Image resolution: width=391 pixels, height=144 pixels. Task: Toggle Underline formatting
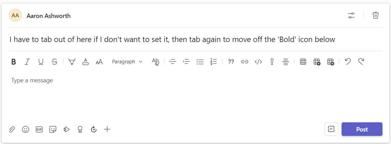point(41,62)
